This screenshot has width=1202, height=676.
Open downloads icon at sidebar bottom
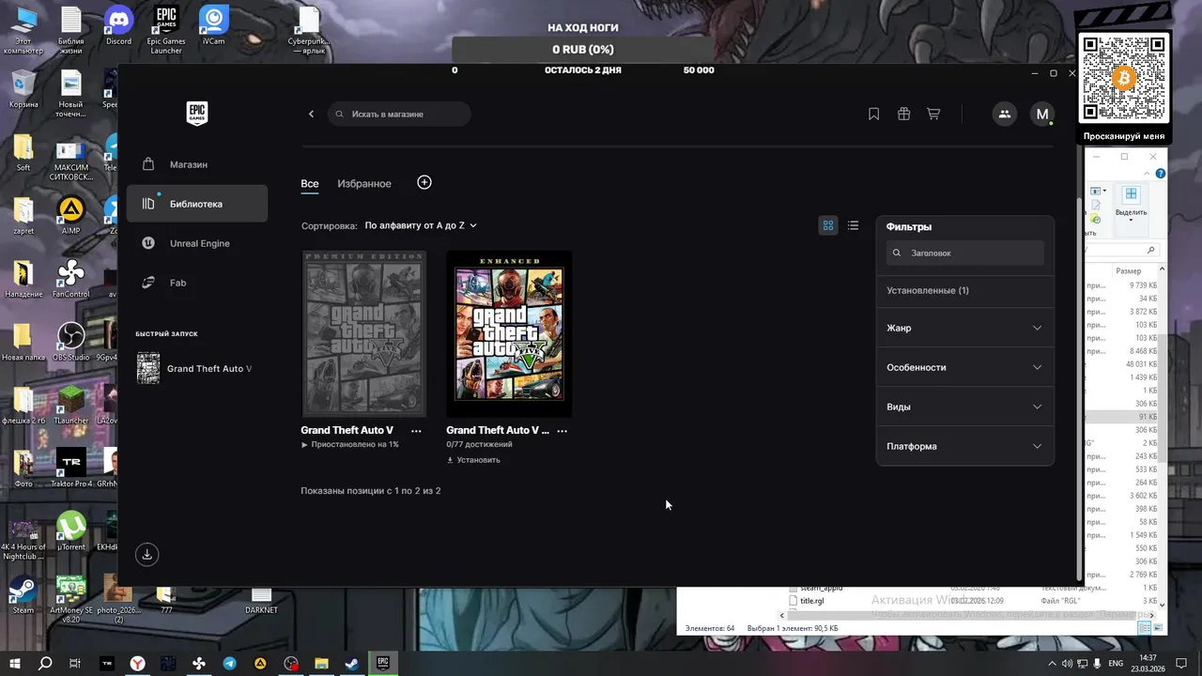coord(146,554)
